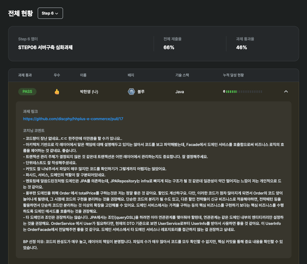307x264 pixels.
Task: Click the 우수 column header
Action: coord(57,75)
